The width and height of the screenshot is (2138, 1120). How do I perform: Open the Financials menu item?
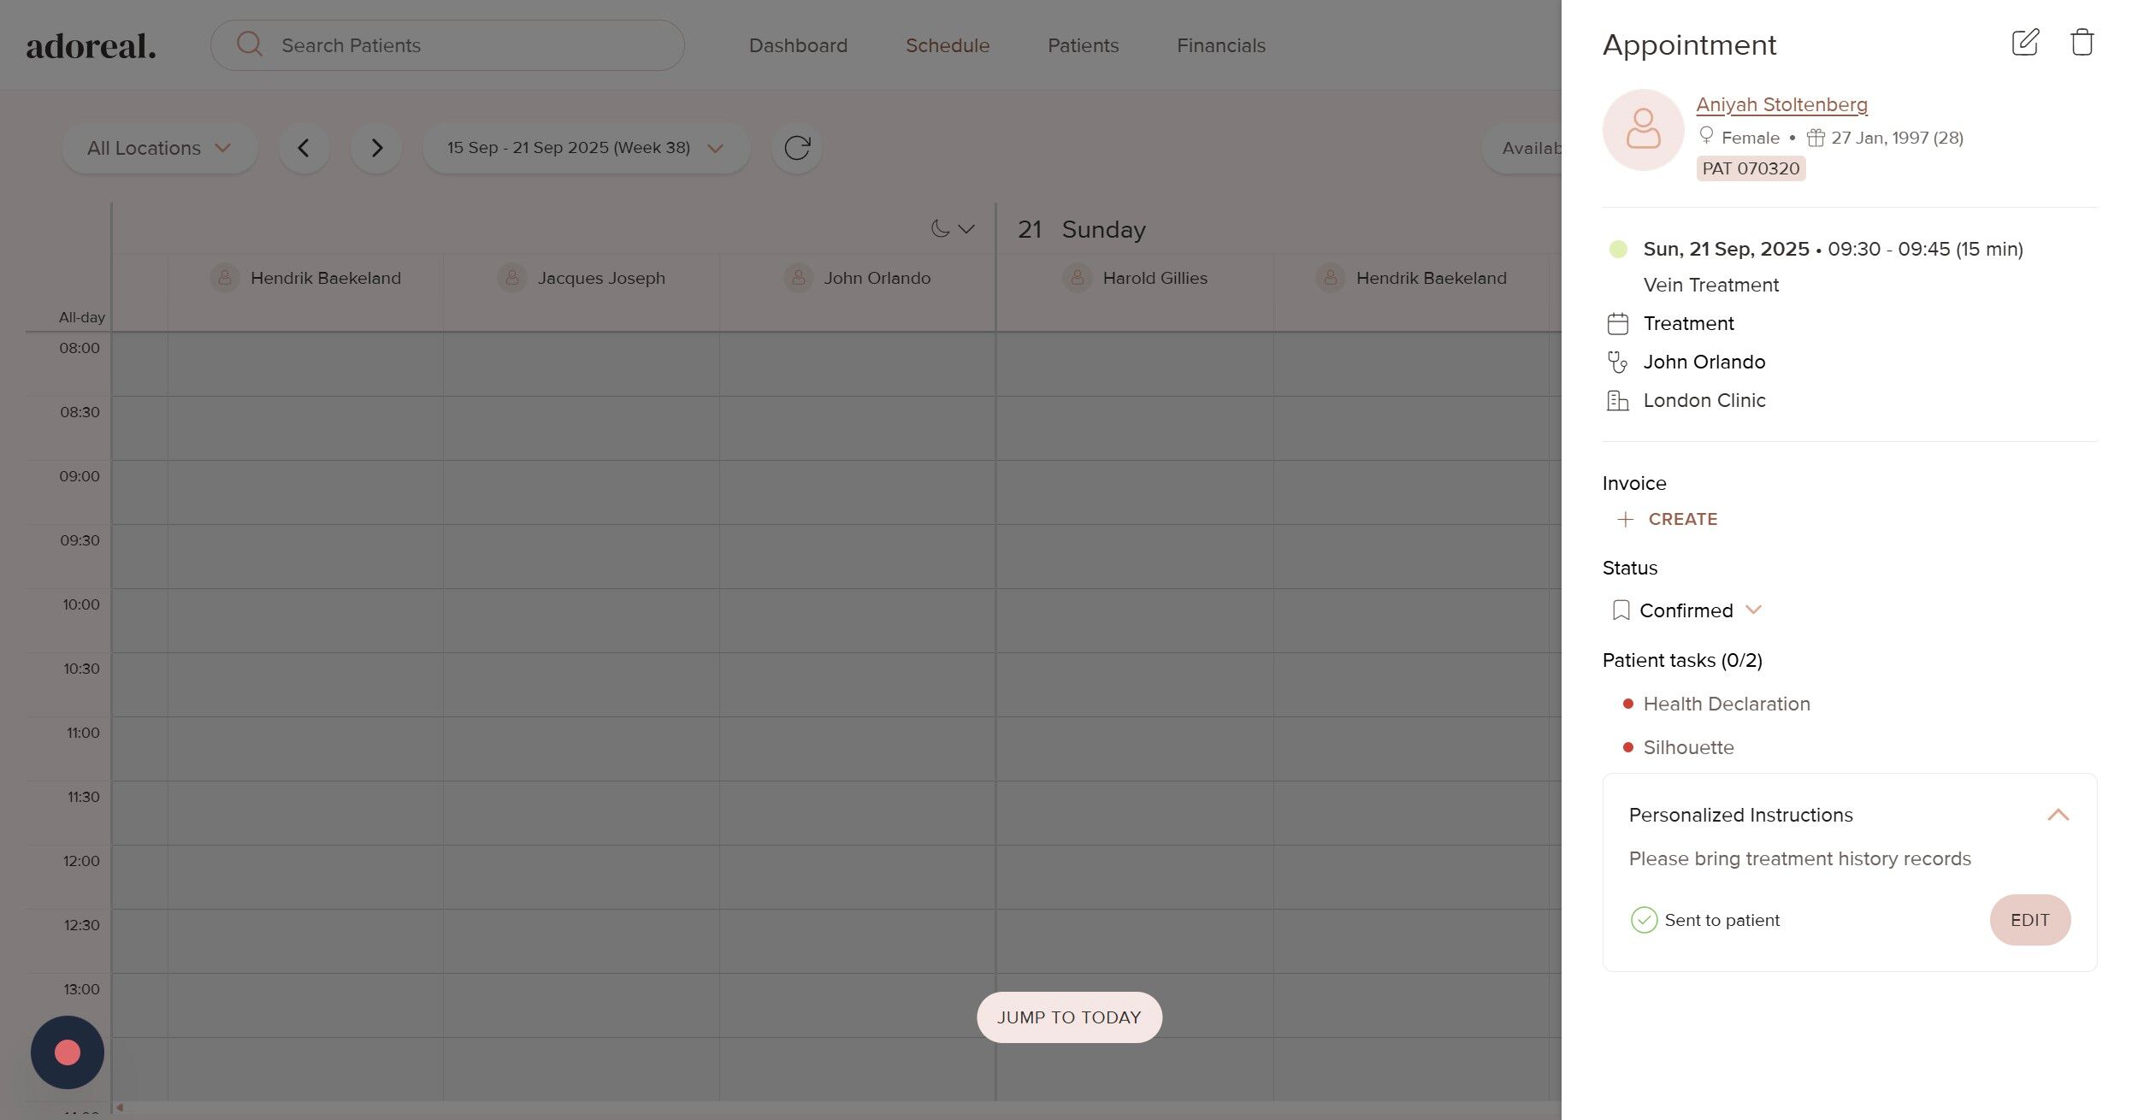tap(1220, 45)
